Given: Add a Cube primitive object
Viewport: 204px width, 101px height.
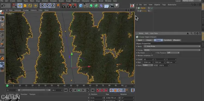Looking at the screenshot, I should click(x=81, y=6).
